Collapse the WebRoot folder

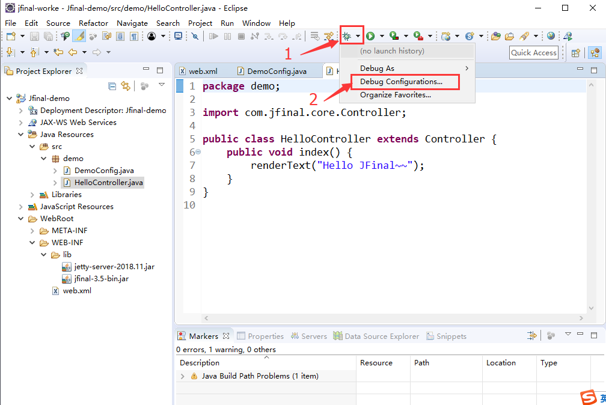coord(21,219)
